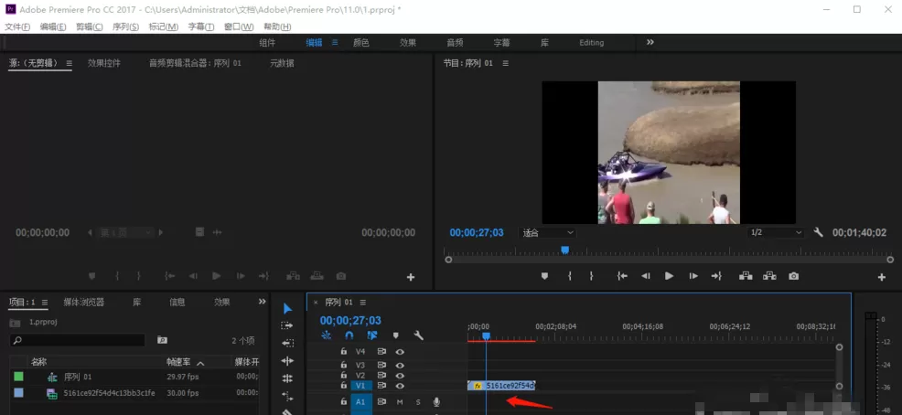The height and width of the screenshot is (415, 902).
Task: Switch to the 效果控件 tab
Action: (x=104, y=63)
